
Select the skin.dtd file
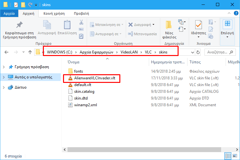coord(81,98)
